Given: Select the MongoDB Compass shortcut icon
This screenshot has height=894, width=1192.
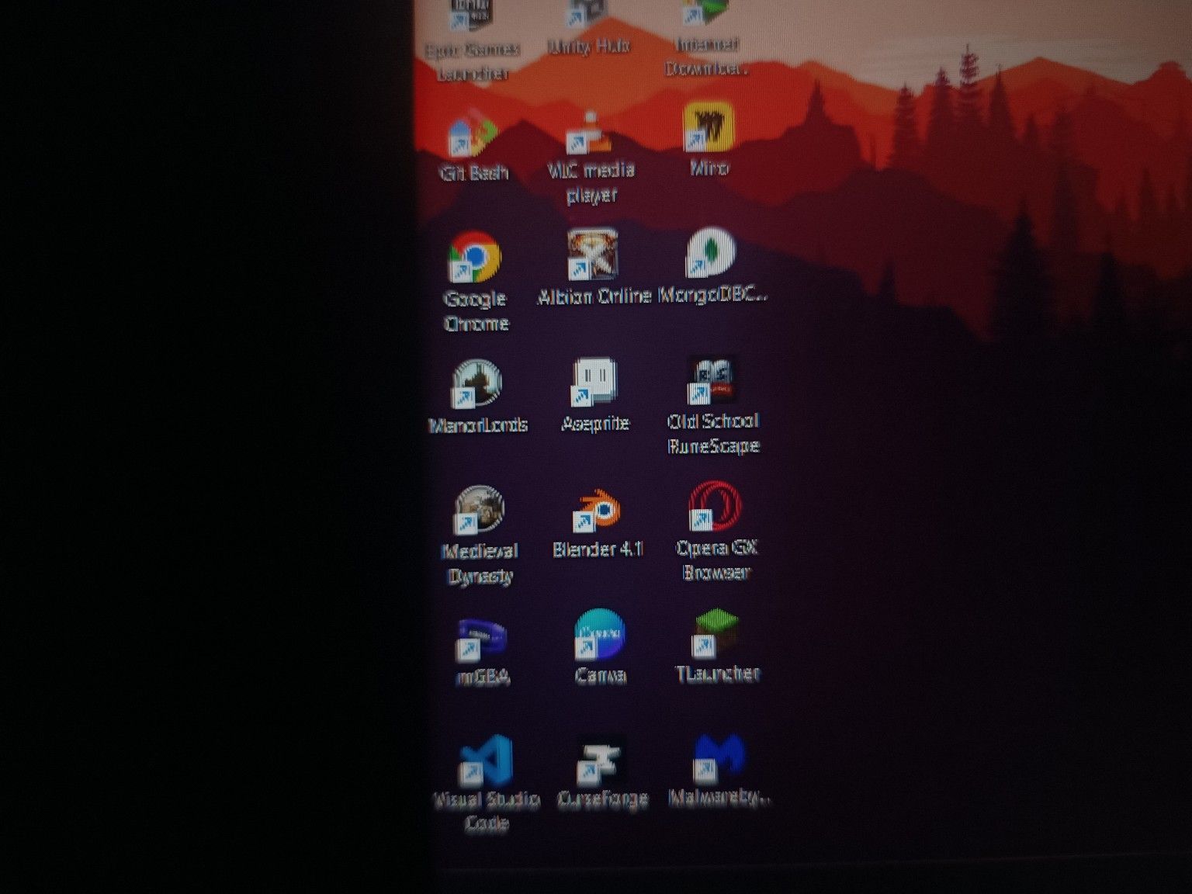Looking at the screenshot, I should [x=712, y=265].
